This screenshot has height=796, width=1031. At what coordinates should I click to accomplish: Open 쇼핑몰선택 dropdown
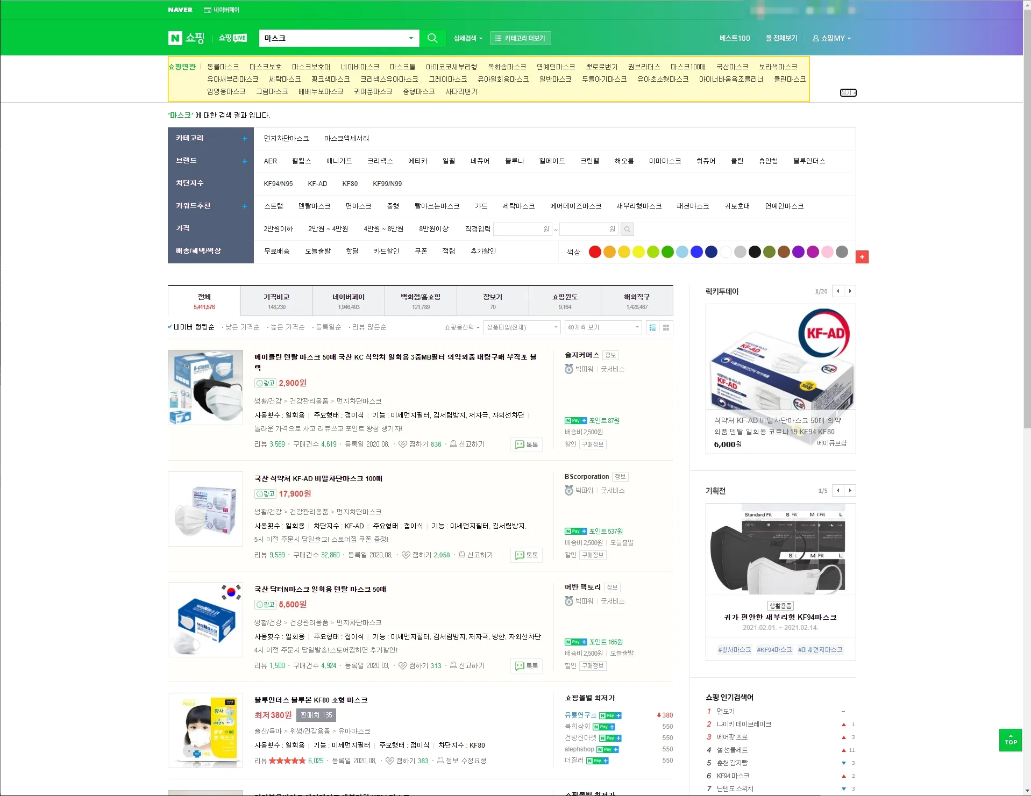coord(462,327)
